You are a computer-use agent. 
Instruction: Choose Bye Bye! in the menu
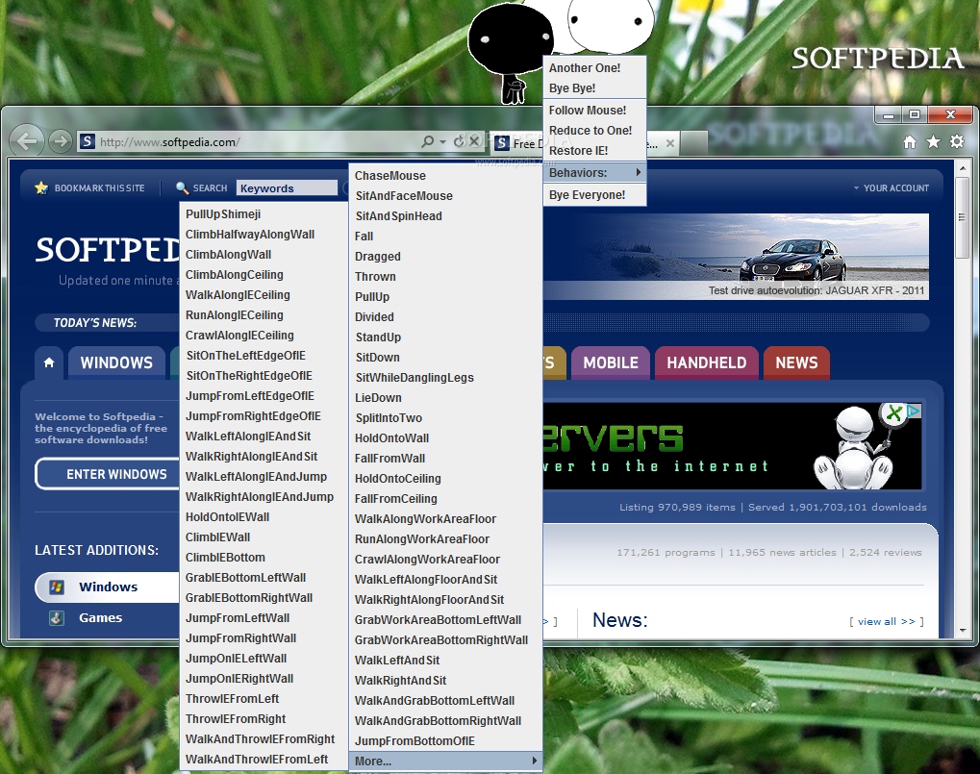point(594,88)
